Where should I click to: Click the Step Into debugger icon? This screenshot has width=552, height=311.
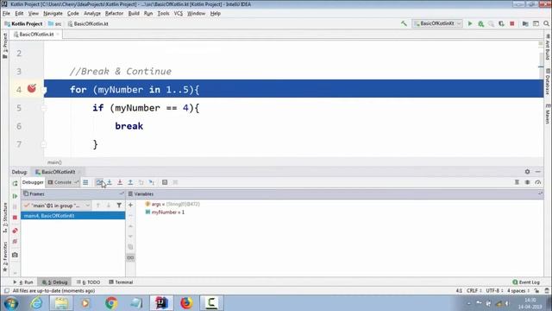(x=110, y=182)
